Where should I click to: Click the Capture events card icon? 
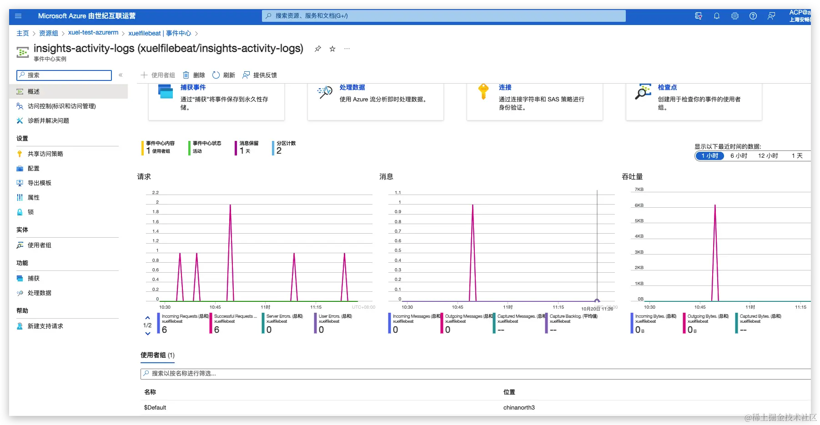[166, 91]
